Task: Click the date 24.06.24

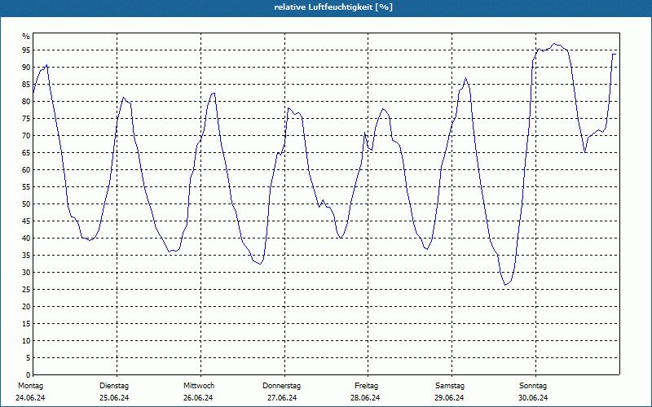Action: pos(30,398)
